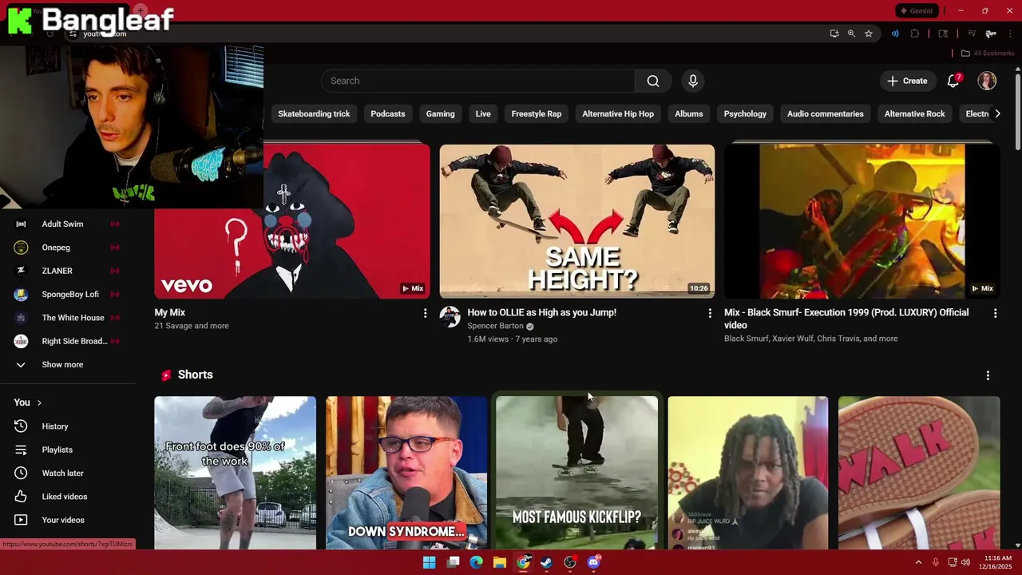Click the zoom magnifier in address bar
Image resolution: width=1022 pixels, height=575 pixels.
(x=851, y=34)
